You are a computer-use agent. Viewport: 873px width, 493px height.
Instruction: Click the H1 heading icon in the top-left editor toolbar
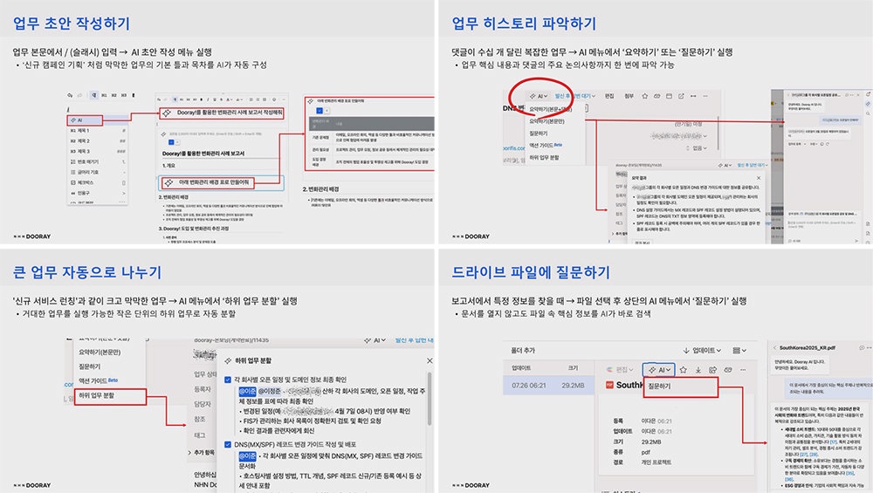pyautogui.click(x=104, y=95)
